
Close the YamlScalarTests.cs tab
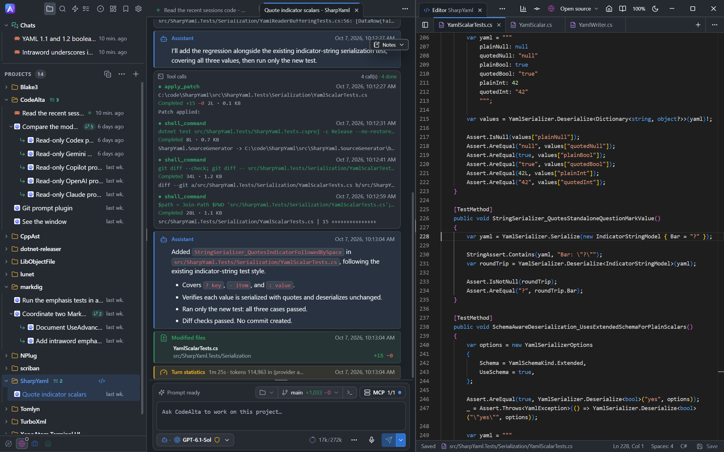coord(499,25)
